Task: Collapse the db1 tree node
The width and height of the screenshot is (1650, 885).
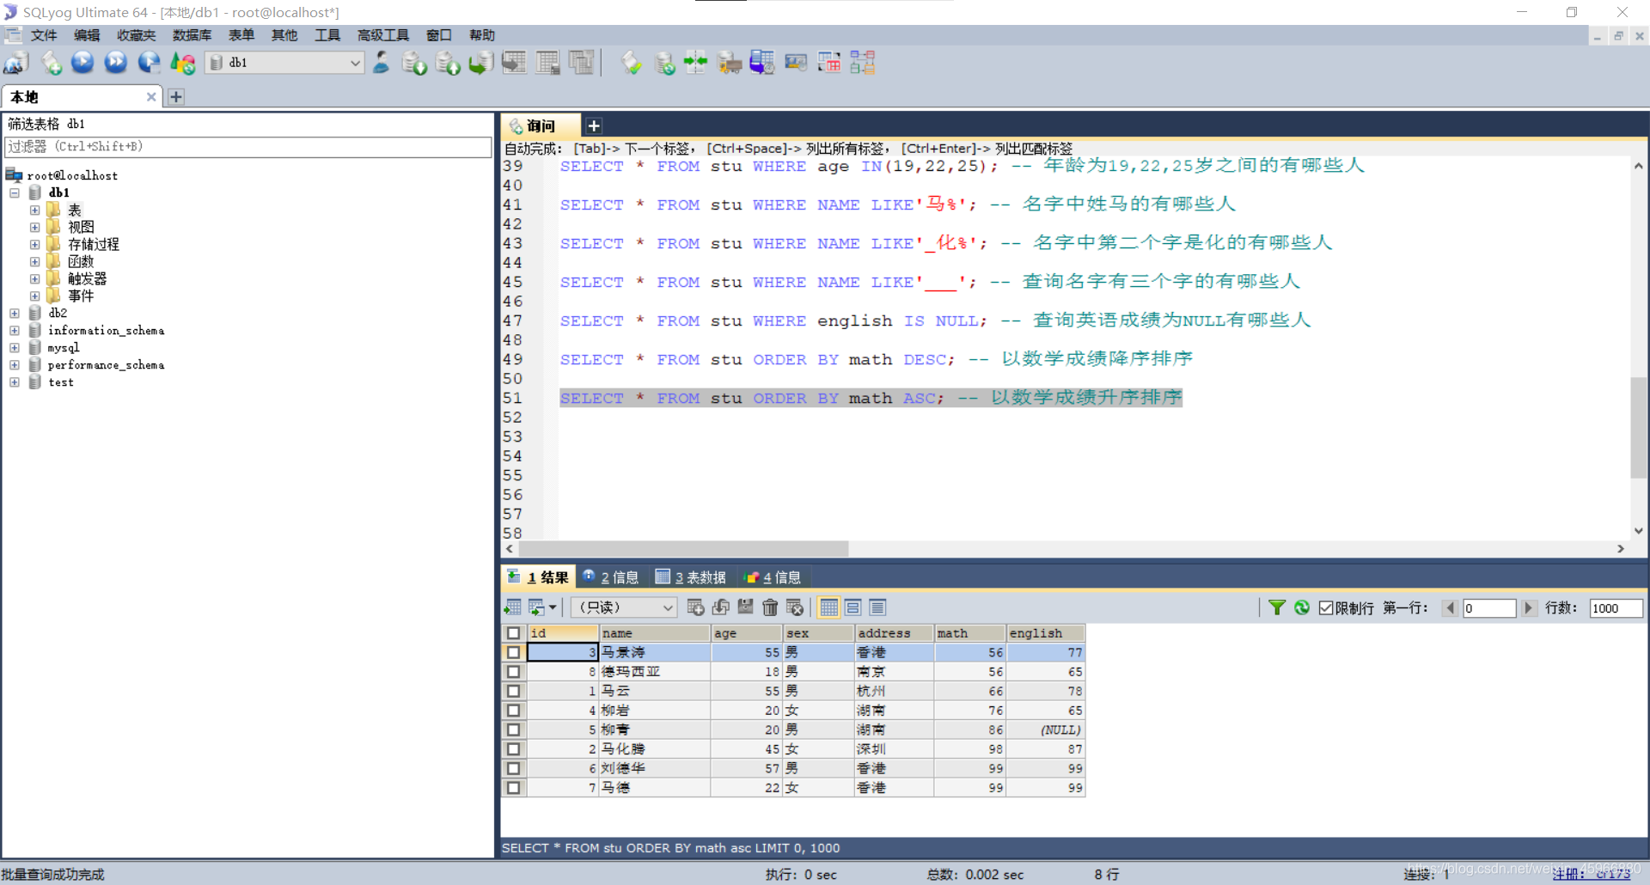Action: tap(15, 192)
